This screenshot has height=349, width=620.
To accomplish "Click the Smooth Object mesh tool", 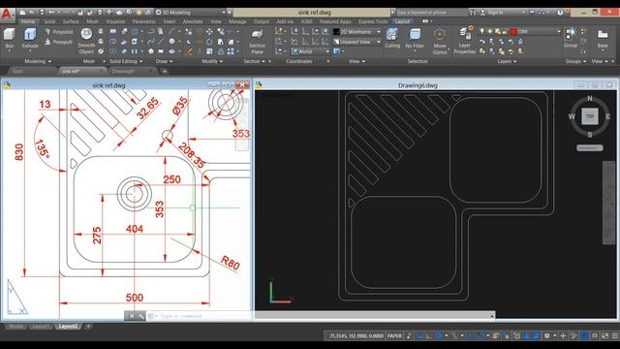I will [x=86, y=41].
